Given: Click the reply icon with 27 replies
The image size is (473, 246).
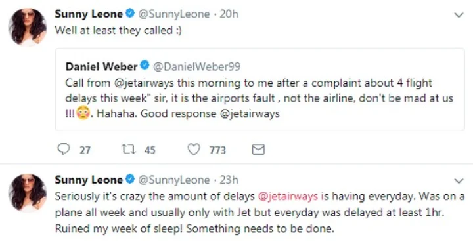Looking at the screenshot, I should point(64,149).
